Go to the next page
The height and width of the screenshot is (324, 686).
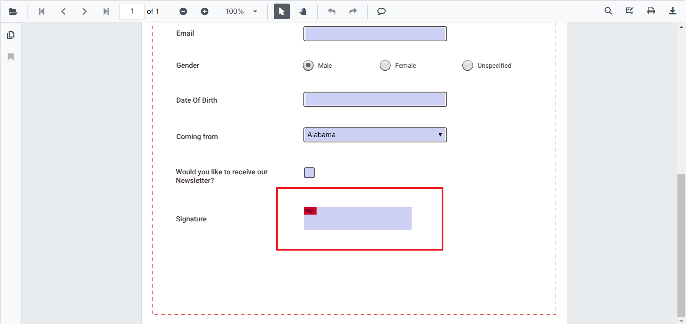tap(84, 11)
